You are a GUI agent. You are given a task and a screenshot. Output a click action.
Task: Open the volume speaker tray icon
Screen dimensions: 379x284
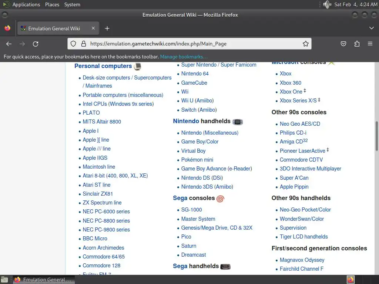pos(327,4)
